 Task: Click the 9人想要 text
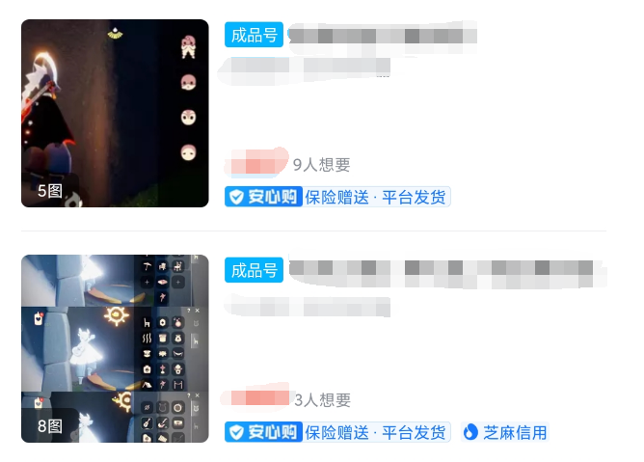[x=322, y=165]
